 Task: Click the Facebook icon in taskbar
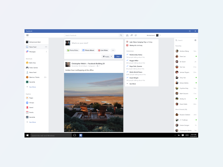81,135
